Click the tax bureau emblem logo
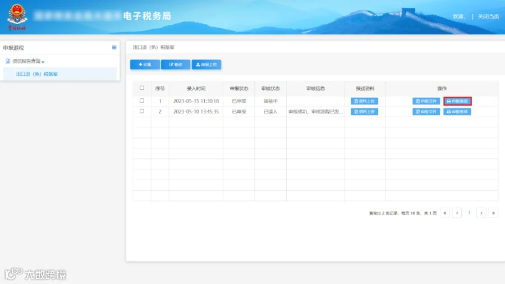 coord(17,17)
